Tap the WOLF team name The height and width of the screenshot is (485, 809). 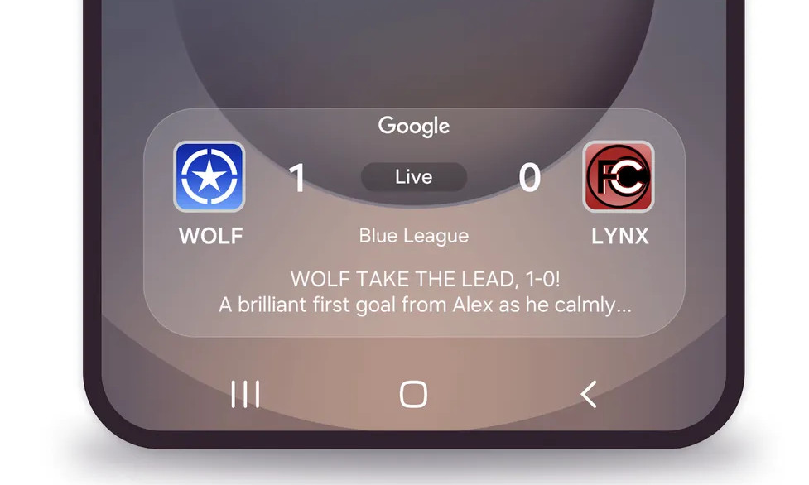[210, 237]
